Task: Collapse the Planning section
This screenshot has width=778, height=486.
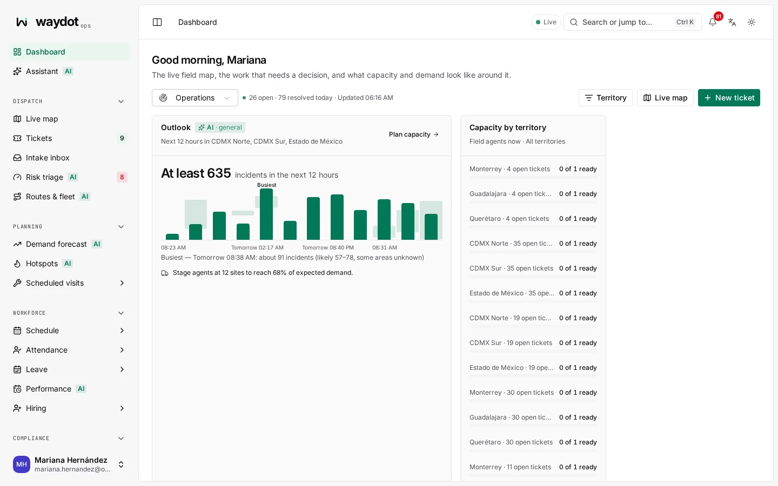Action: coord(121,227)
